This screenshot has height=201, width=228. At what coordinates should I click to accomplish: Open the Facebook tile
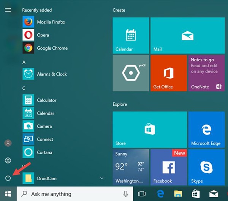pyautogui.click(x=169, y=167)
